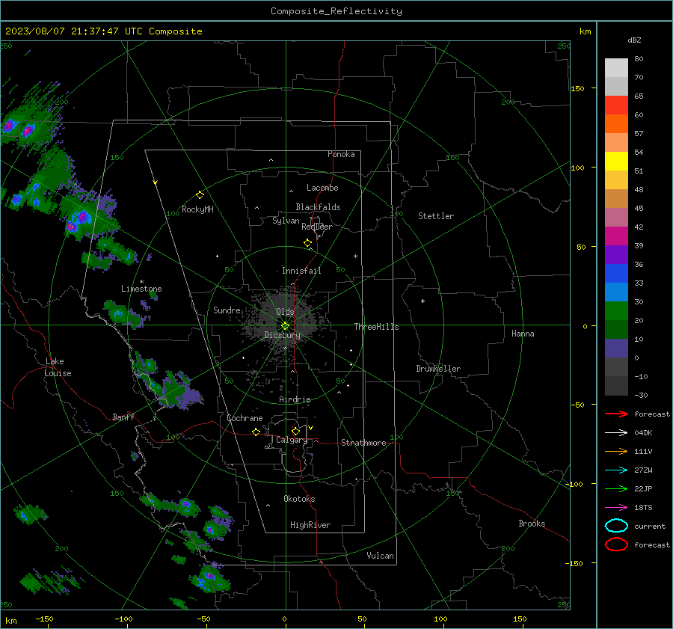
Task: Click the asterisk marker east of Innisfail
Action: pos(355,257)
